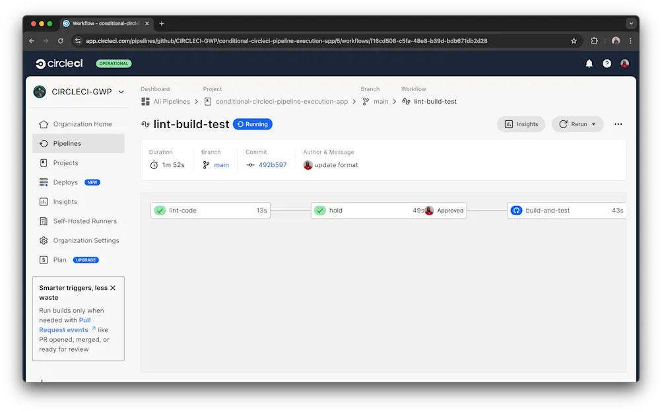Viewport: 662px width, 412px height.
Task: Open the browser extensions puzzle icon
Action: pos(594,41)
